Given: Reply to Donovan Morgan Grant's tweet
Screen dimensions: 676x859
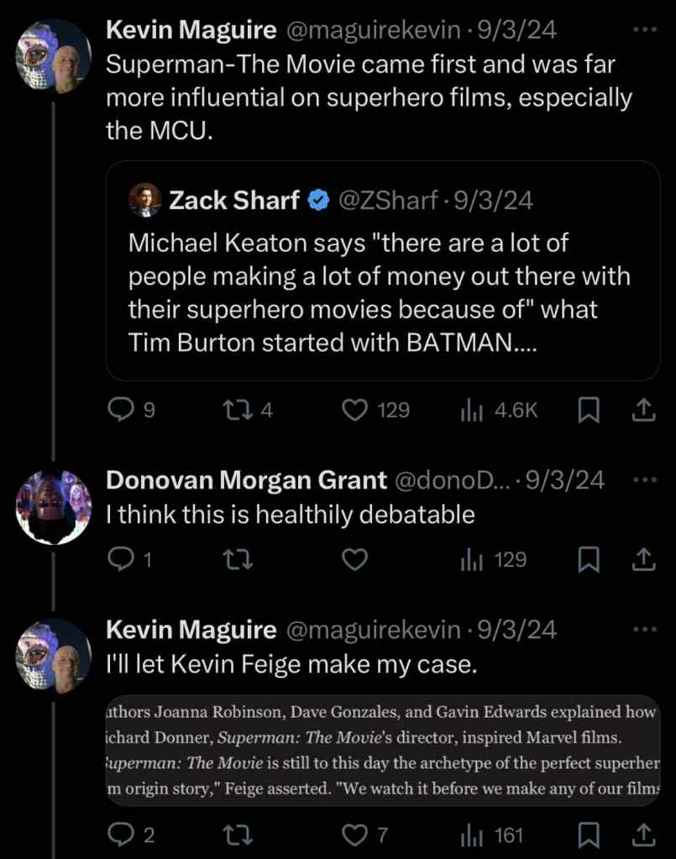Looking at the screenshot, I should [122, 559].
